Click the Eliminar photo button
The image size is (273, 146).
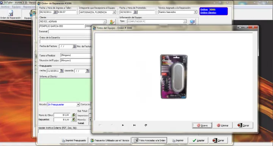(x=223, y=125)
